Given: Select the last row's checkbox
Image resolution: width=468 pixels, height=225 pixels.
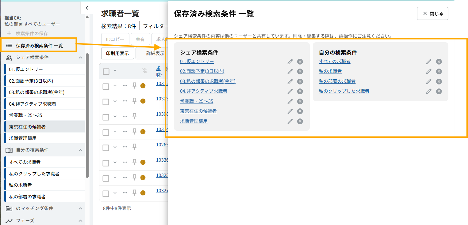Looking at the screenshot, I should (106, 193).
